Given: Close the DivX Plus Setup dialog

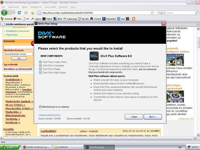Looking at the screenshot, I should click(x=163, y=24).
